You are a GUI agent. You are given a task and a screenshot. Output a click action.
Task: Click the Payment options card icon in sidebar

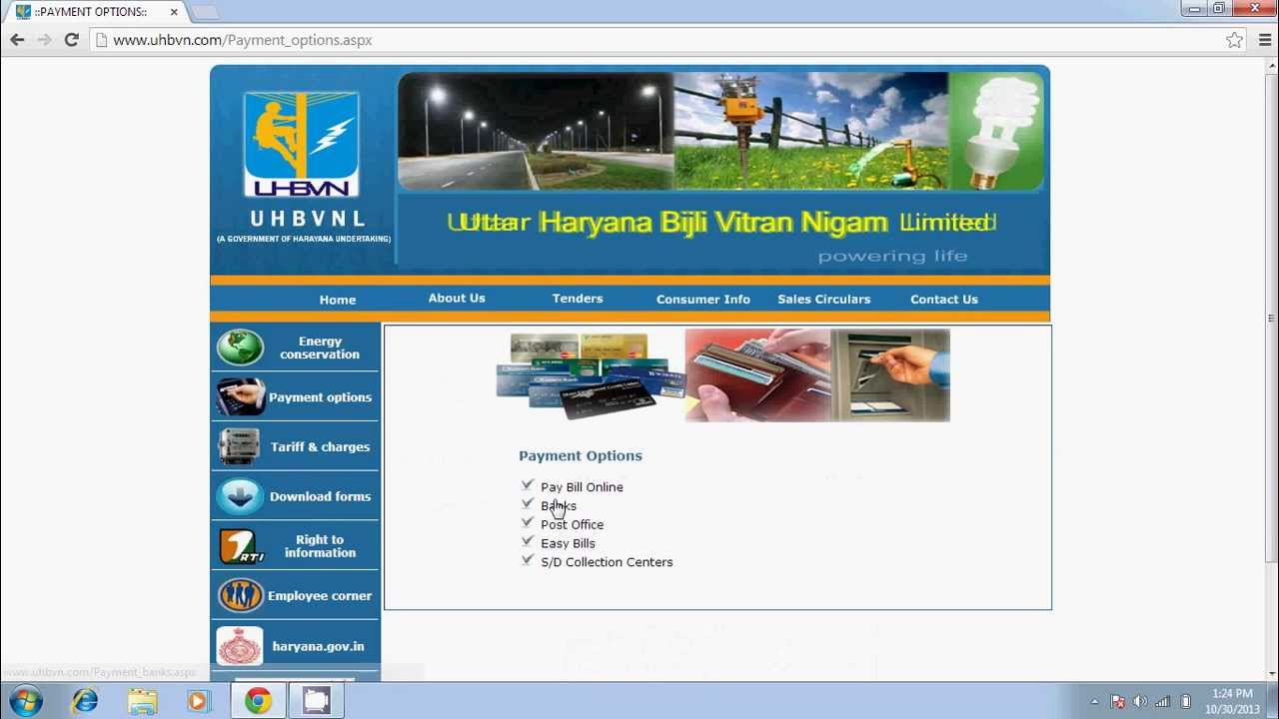click(240, 397)
